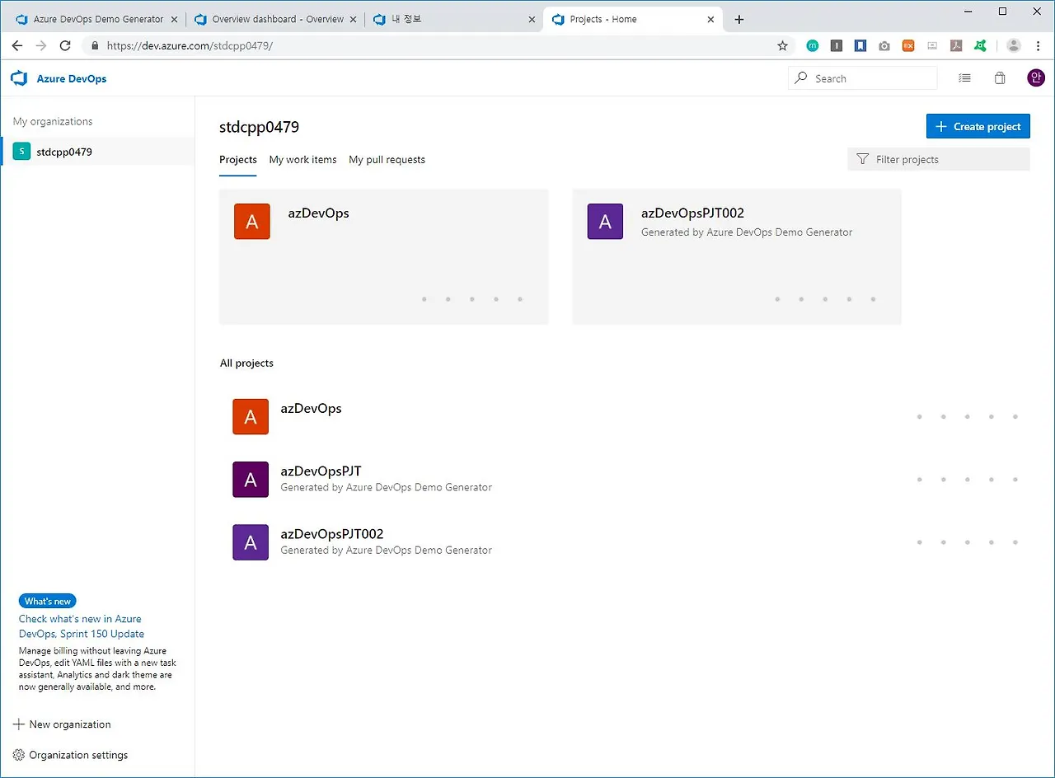The width and height of the screenshot is (1055, 778).
Task: Open the work items list icon in header
Action: [x=965, y=78]
